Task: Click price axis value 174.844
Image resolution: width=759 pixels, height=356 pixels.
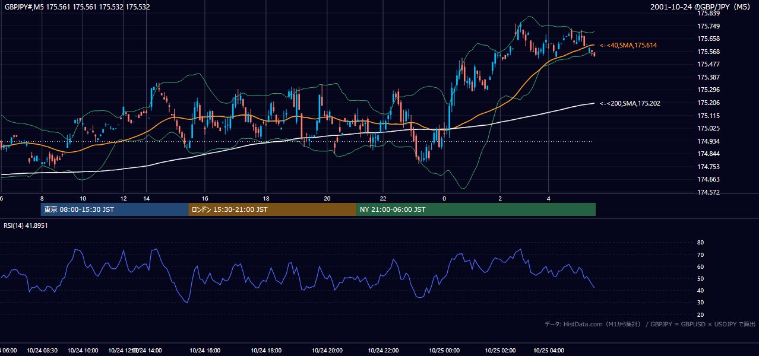Action: (709, 154)
